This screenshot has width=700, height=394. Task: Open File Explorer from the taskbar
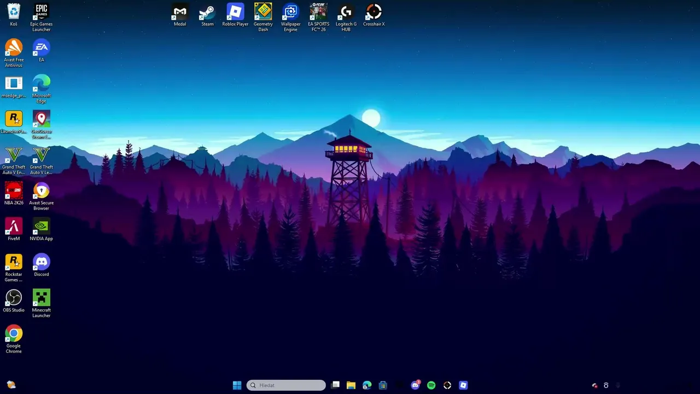click(351, 385)
